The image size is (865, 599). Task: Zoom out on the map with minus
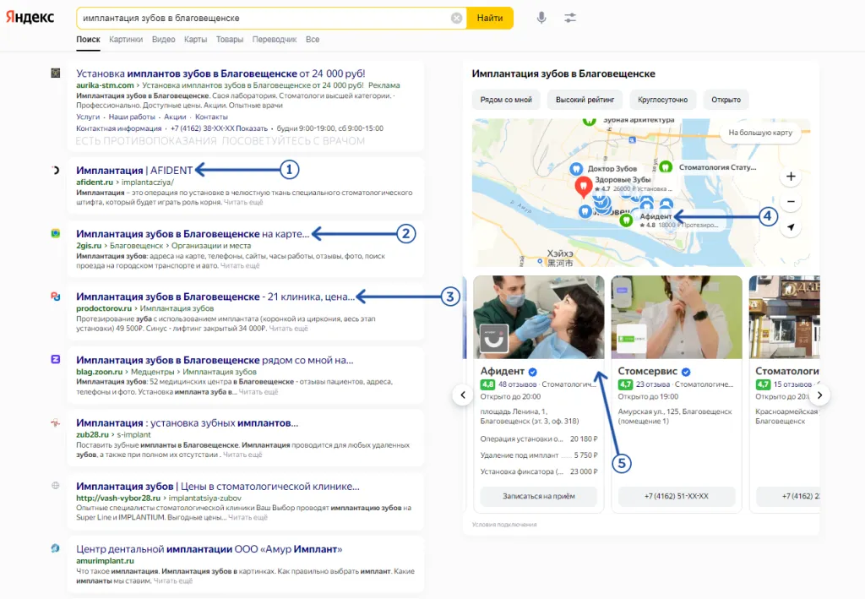click(791, 202)
